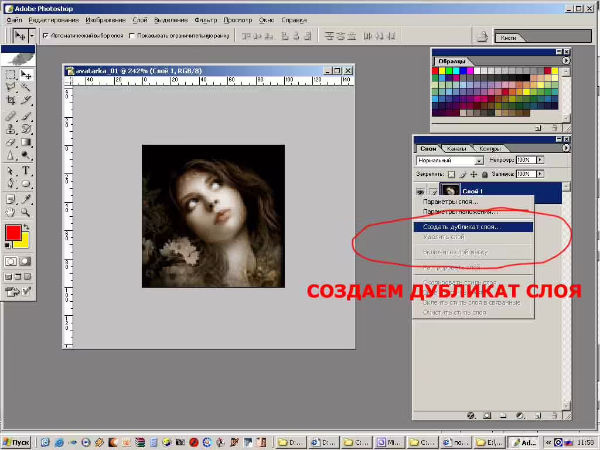Viewport: 600px width, 450px height.
Task: Open the Непрозр. opacity slider arrow
Action: click(540, 160)
